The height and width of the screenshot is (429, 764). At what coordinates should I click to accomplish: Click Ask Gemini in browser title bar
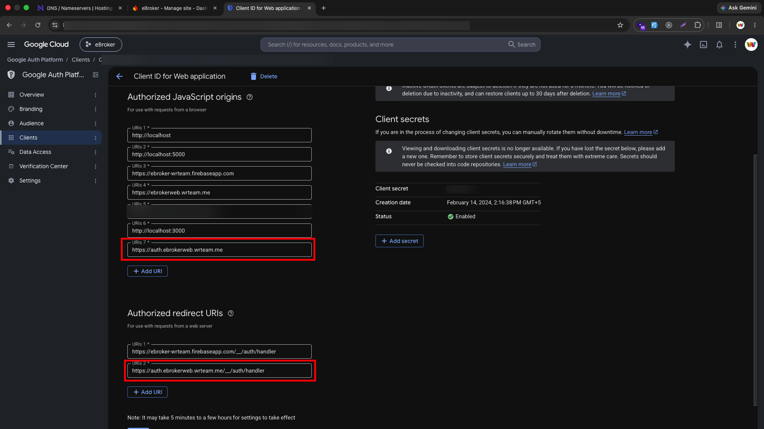(x=739, y=8)
